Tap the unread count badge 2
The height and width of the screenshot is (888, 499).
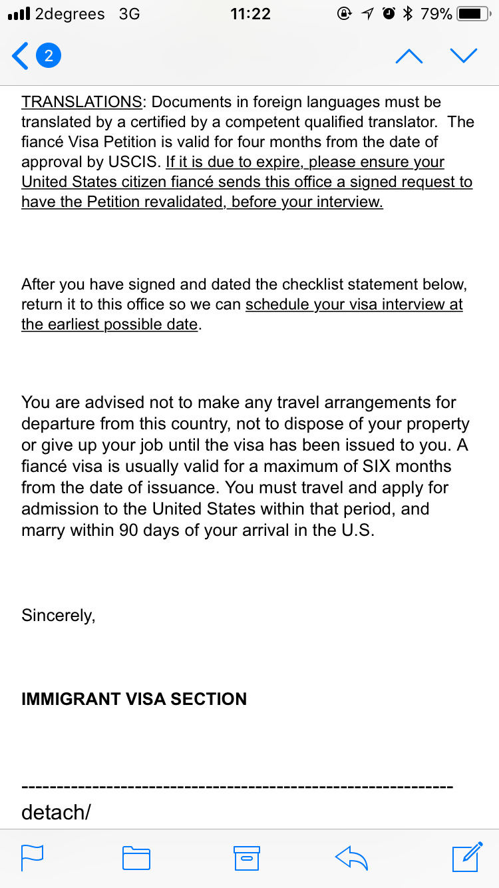(48, 56)
